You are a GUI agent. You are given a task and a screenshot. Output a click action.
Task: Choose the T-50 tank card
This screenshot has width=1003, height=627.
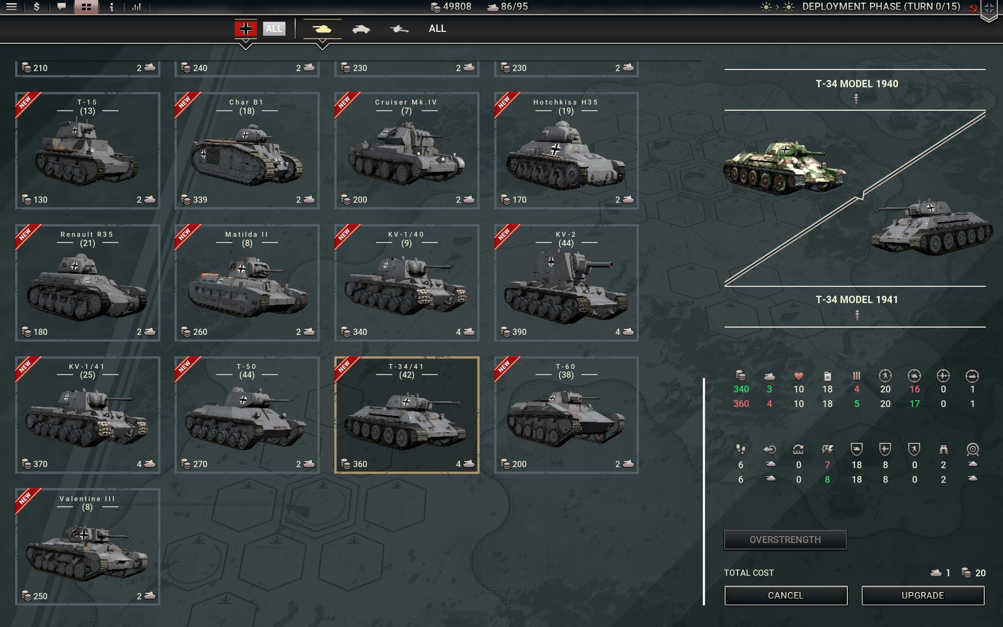[247, 415]
